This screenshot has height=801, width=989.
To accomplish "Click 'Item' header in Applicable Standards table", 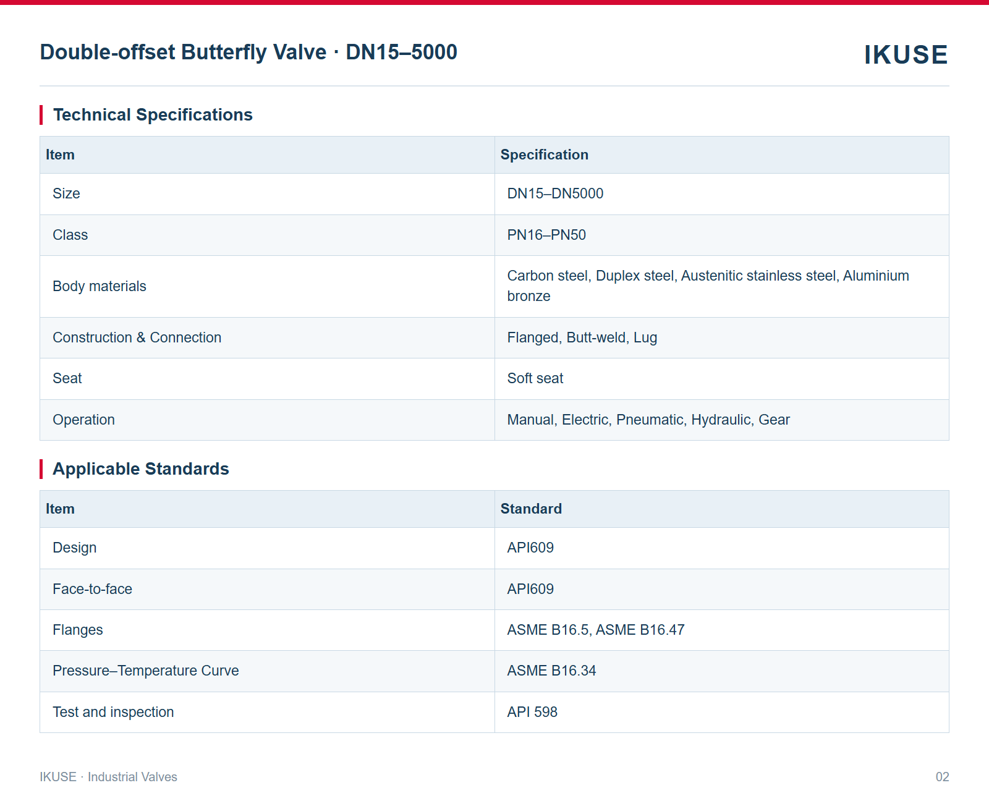I will click(60, 509).
